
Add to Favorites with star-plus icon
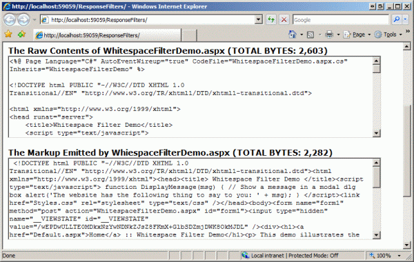[21, 34]
